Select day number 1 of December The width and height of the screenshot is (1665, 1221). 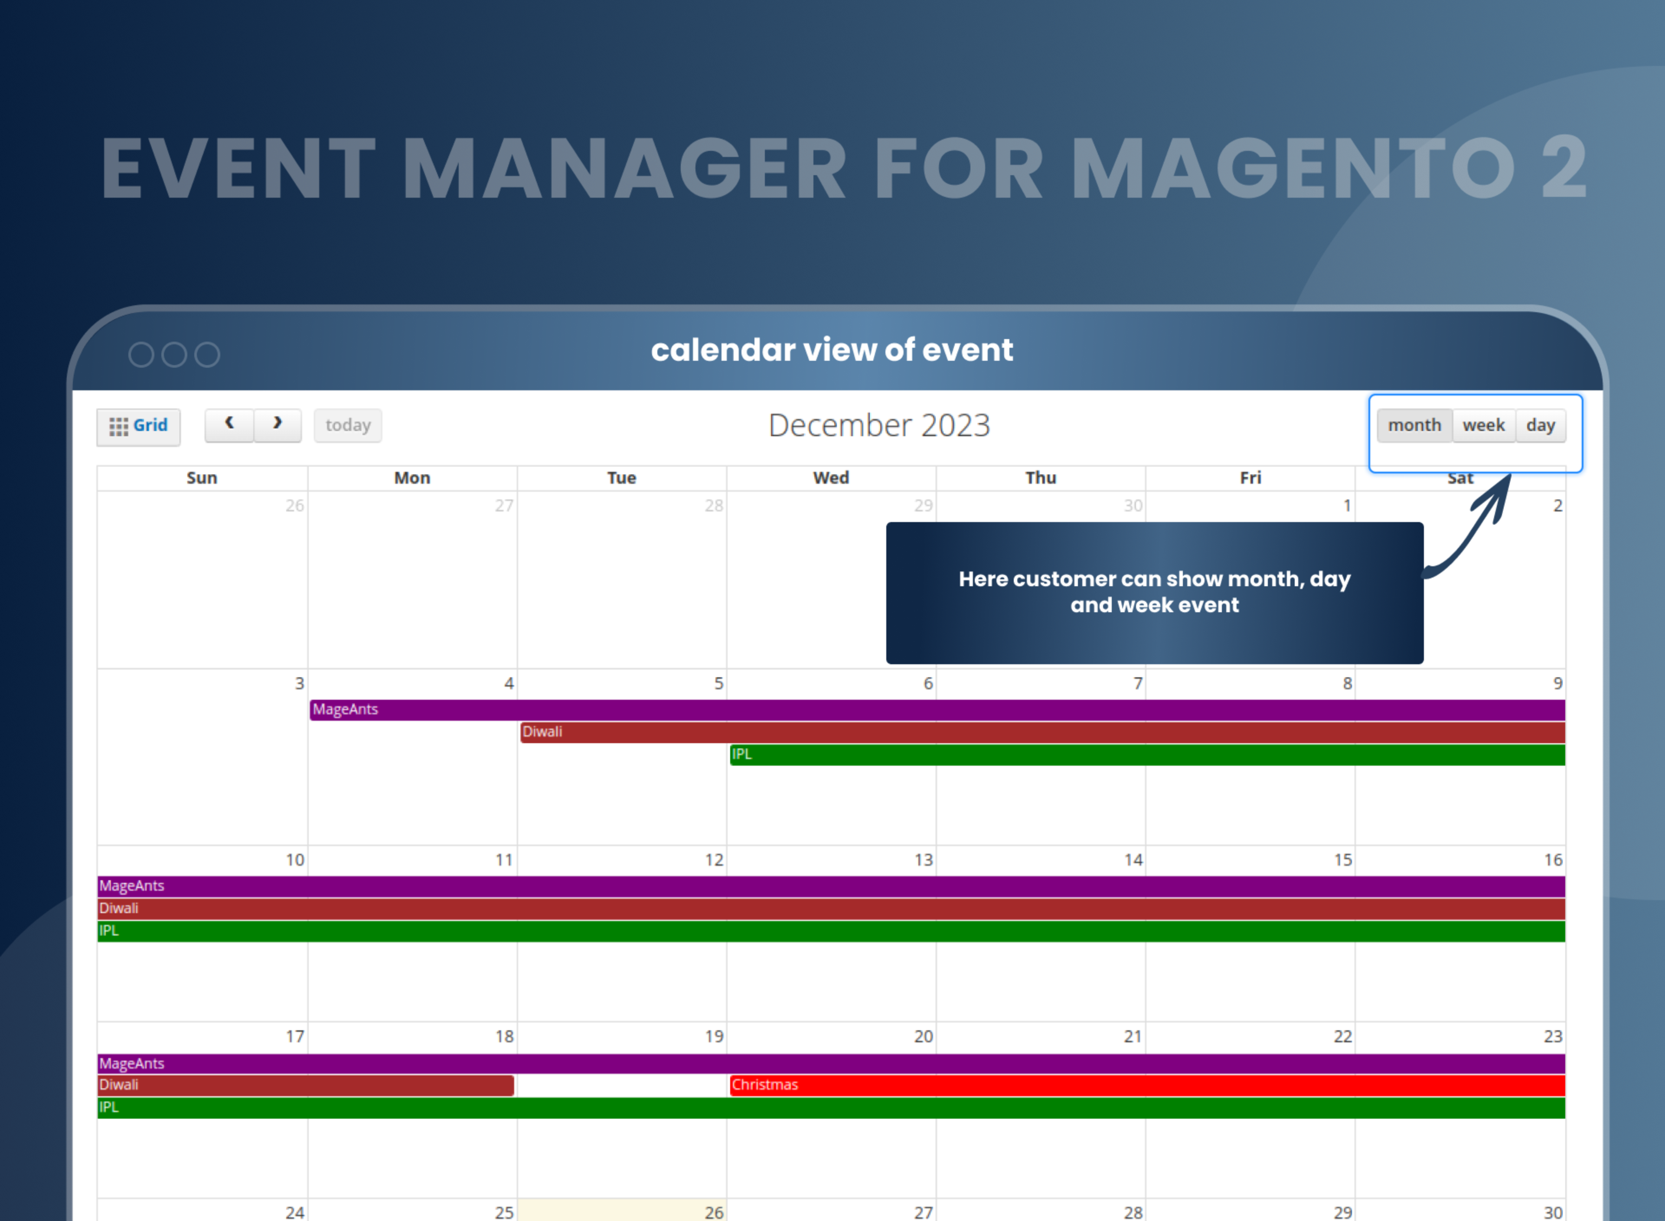point(1347,506)
